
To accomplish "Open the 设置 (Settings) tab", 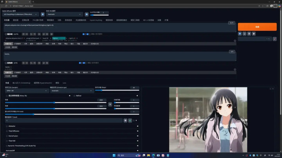I will pyautogui.click(x=159, y=20).
